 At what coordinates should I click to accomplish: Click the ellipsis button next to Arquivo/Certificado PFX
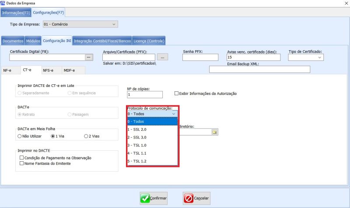click(162, 57)
